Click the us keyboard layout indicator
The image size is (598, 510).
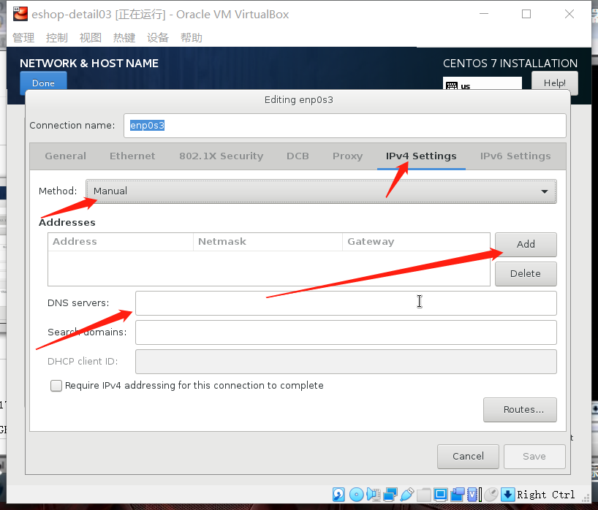click(482, 83)
